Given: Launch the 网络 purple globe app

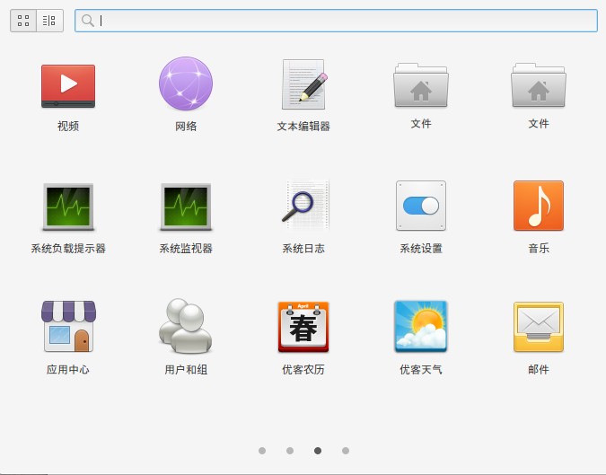Looking at the screenshot, I should pyautogui.click(x=186, y=84).
